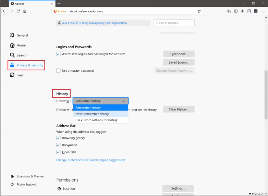This screenshot has height=196, width=268.
Task: Click the back navigation arrow
Action: (5, 11)
